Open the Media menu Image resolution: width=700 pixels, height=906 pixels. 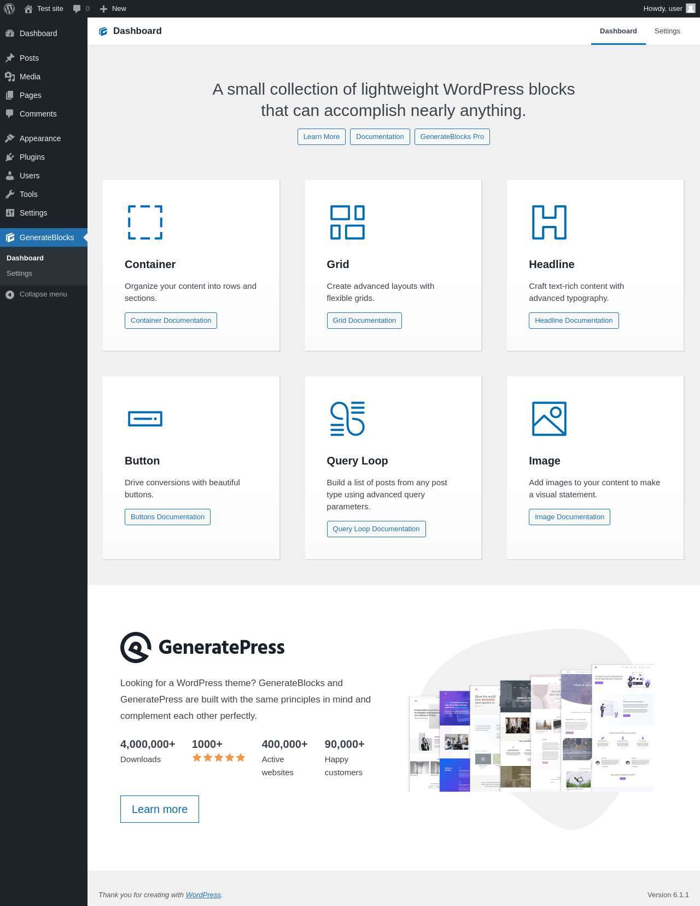point(44,77)
